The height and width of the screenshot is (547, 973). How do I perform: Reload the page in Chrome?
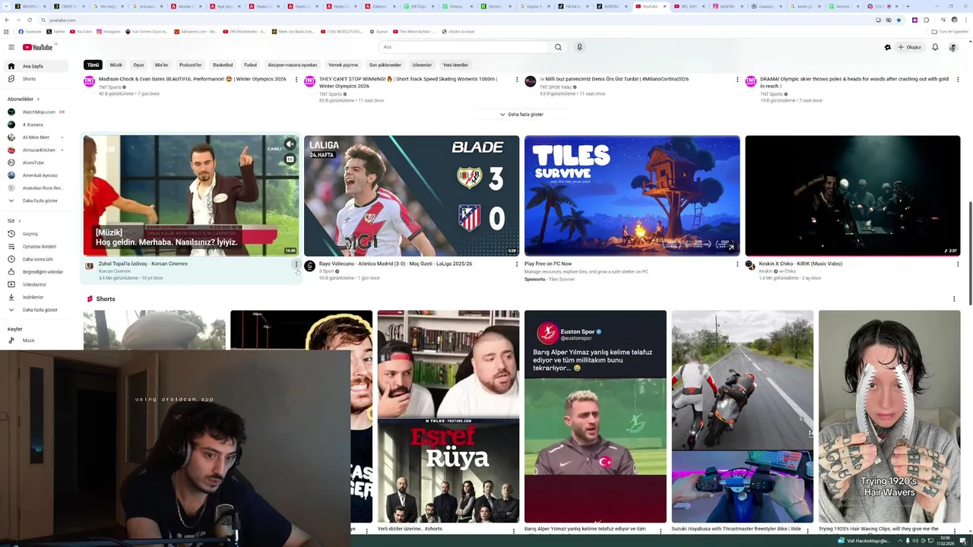(29, 21)
